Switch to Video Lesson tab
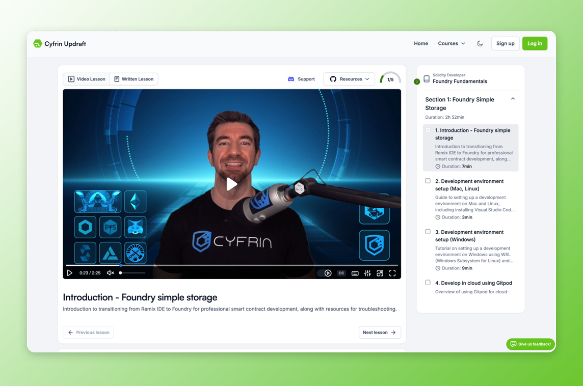 coord(86,79)
